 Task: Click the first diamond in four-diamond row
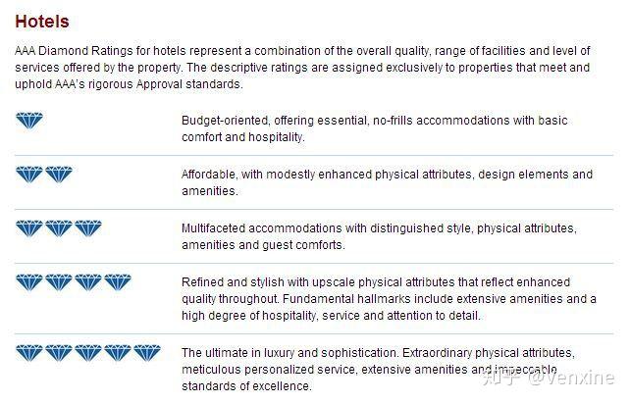tap(29, 282)
